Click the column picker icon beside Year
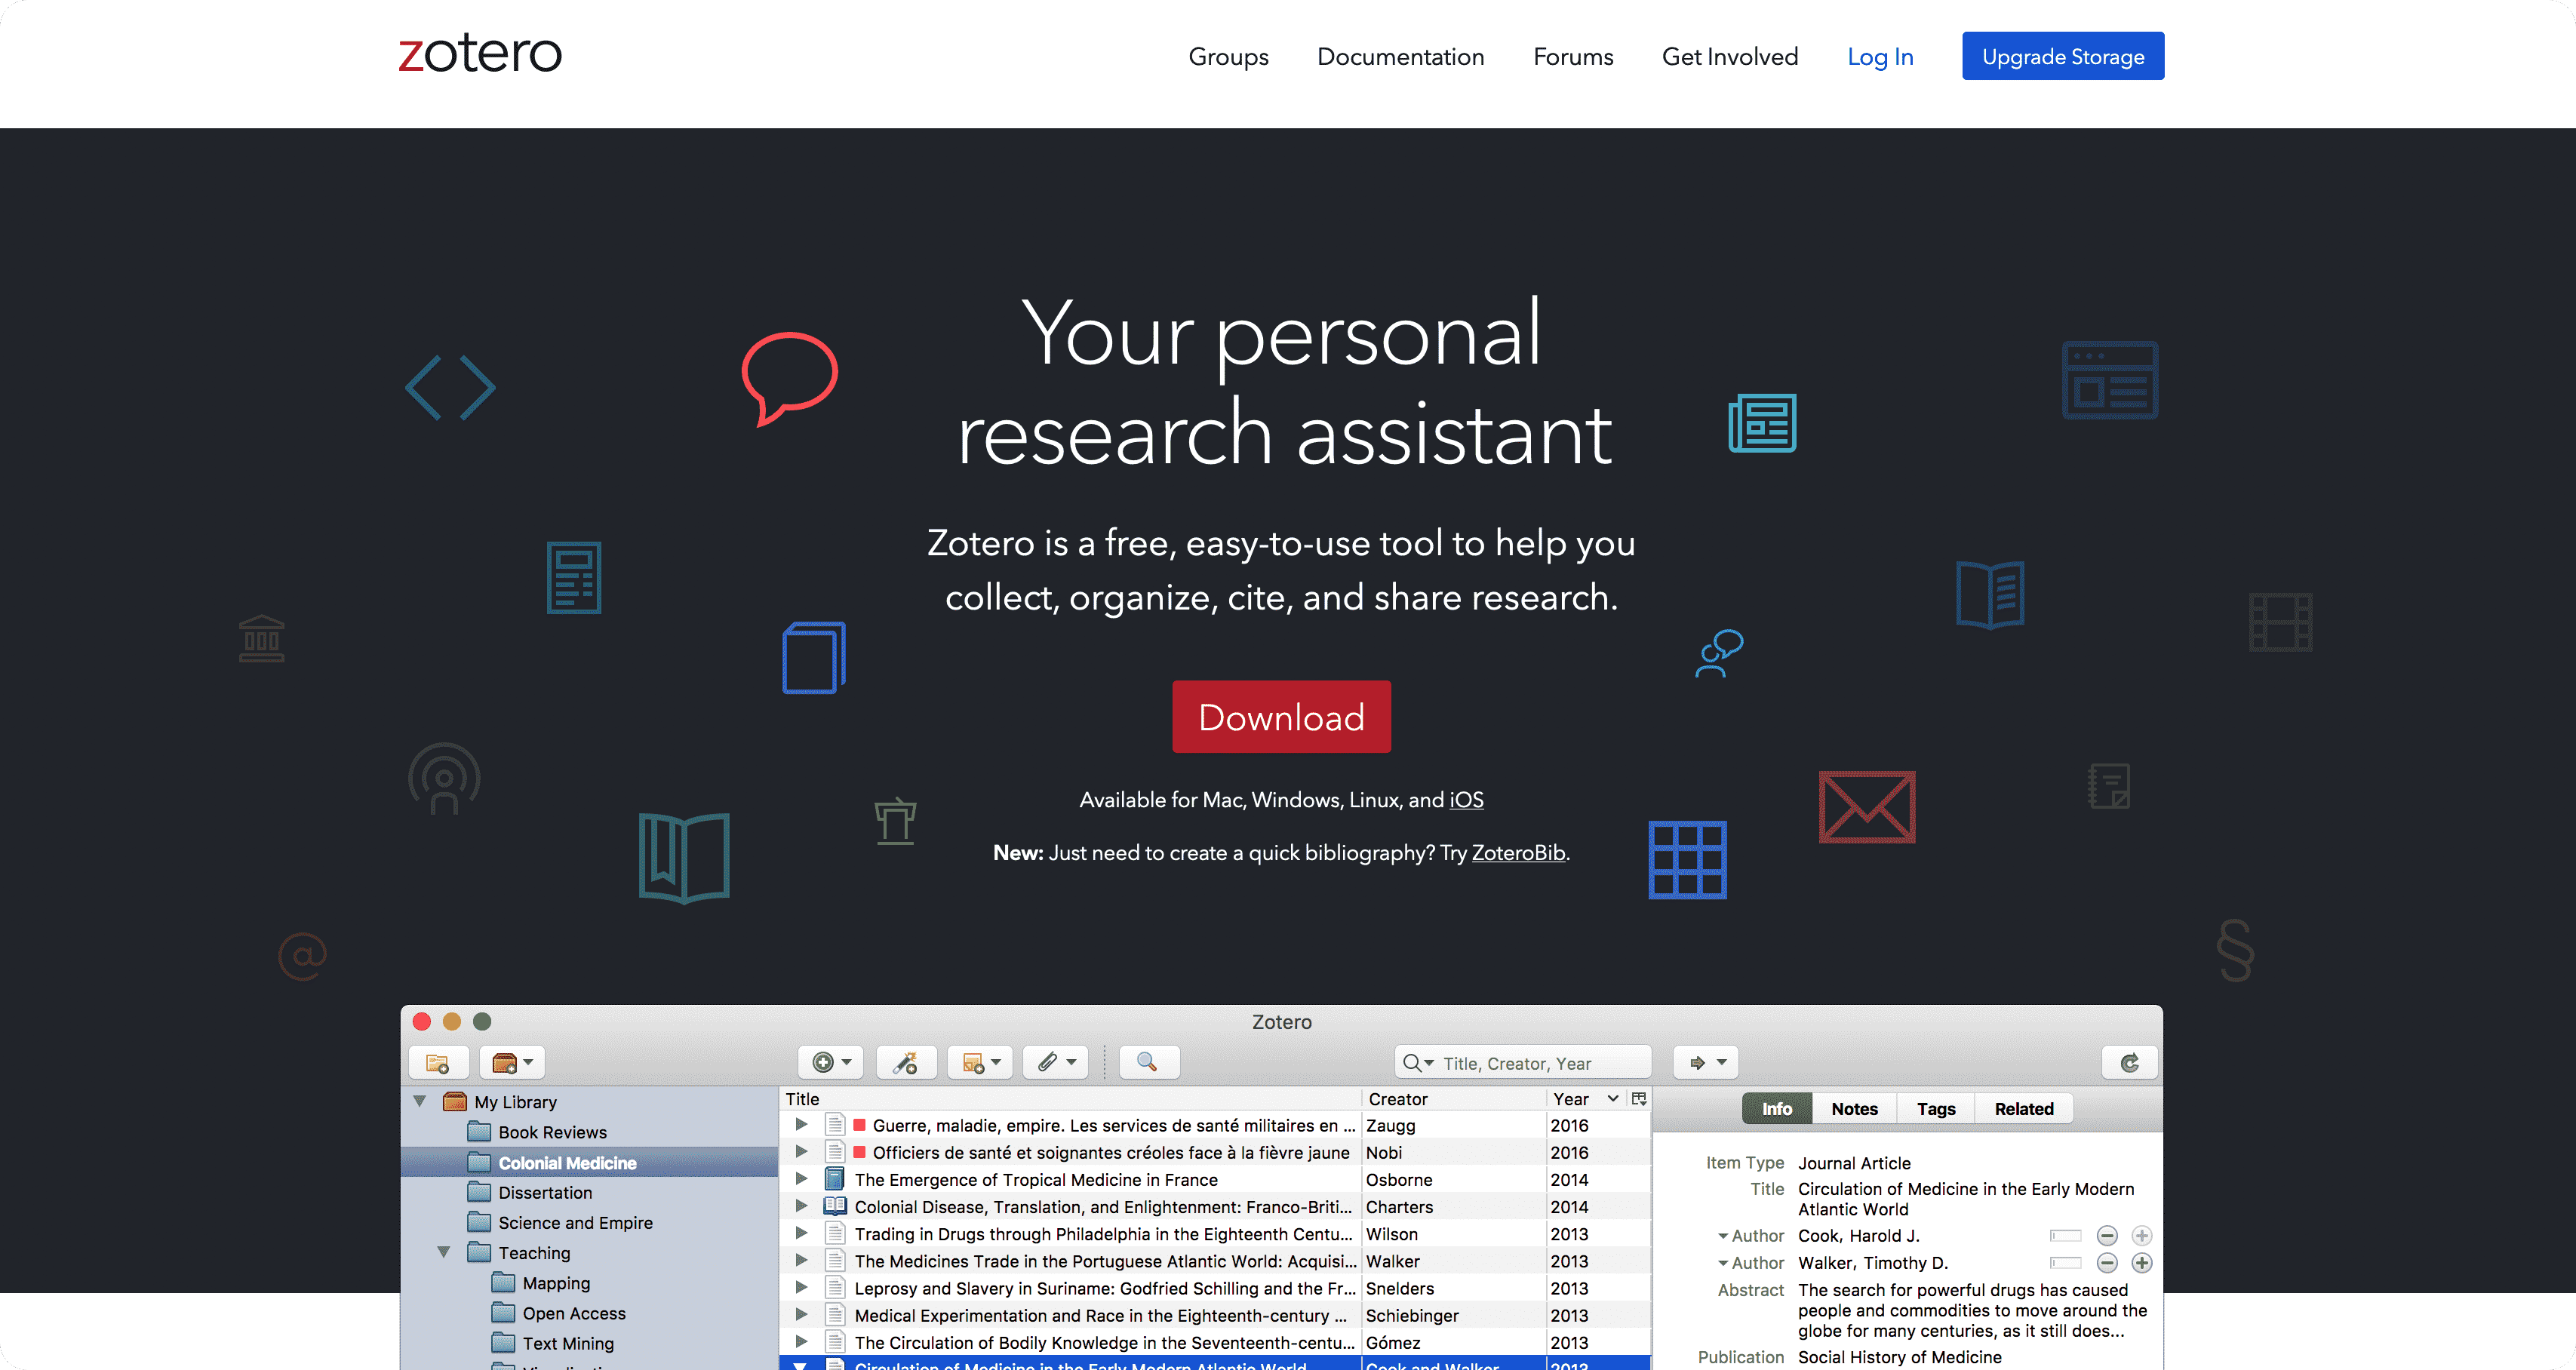This screenshot has height=1370, width=2576. (1639, 1099)
